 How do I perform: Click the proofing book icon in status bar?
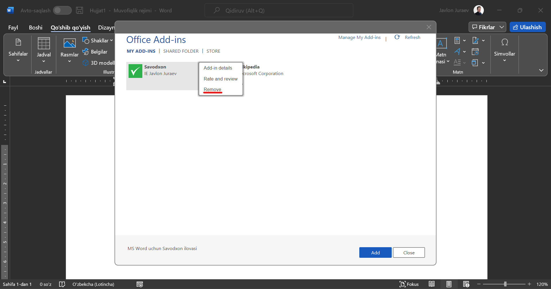pyautogui.click(x=62, y=284)
